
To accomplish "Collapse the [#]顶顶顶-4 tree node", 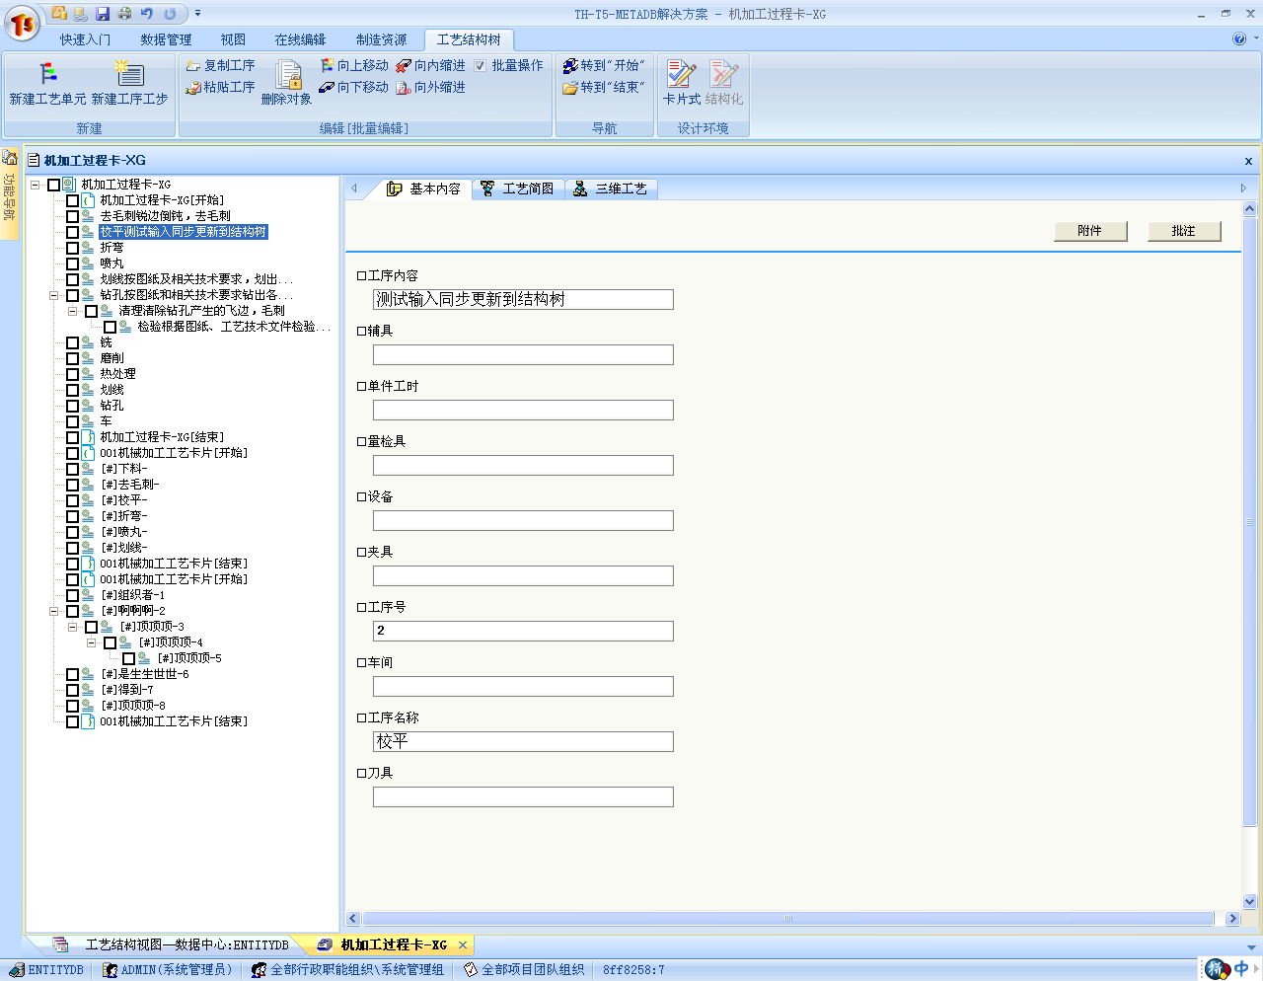I will point(91,642).
